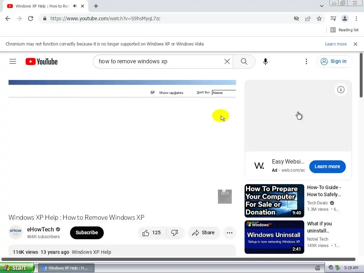The image size is (364, 273).
Task: Clear the search query text
Action: tap(227, 61)
